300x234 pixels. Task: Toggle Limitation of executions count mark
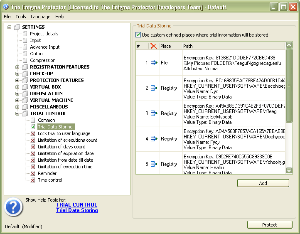33,140
